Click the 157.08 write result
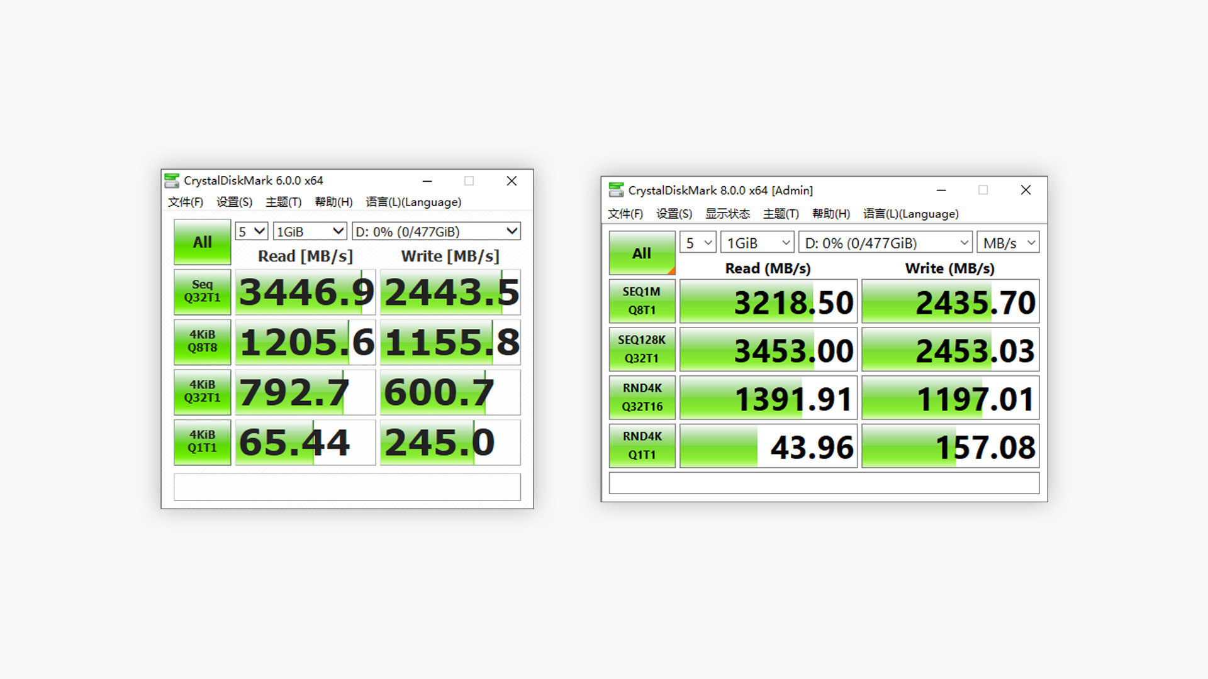The image size is (1208, 679). pos(950,446)
